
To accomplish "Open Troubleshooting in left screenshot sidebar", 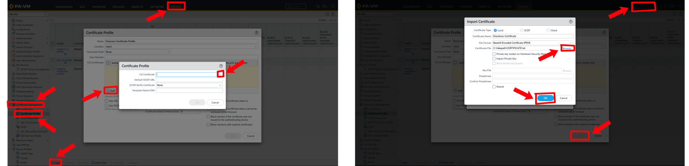I will click(25, 92).
